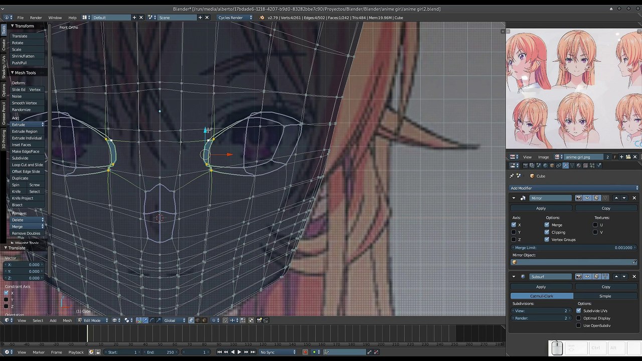This screenshot has width=642, height=361.
Task: Adjust Subsurf Render subdivisions slider
Action: pos(542,318)
